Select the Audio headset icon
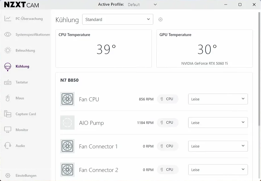This screenshot has width=261, height=181. coord(8,146)
